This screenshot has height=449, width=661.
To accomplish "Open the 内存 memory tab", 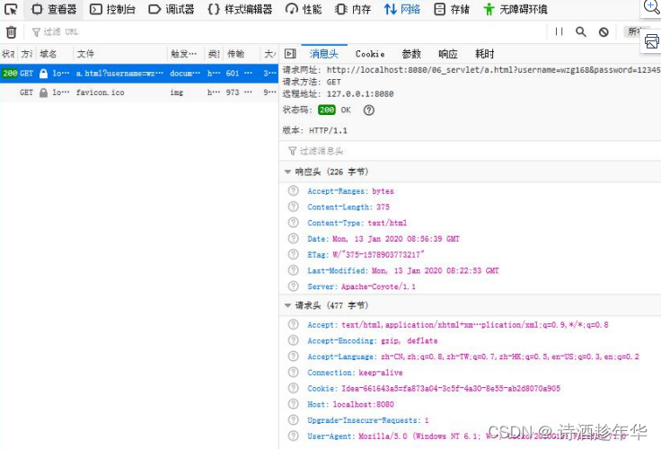I will [x=352, y=9].
